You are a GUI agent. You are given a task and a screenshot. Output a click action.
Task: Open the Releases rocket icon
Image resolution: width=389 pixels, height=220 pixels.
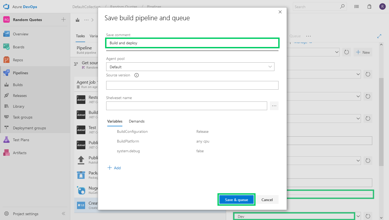click(7, 96)
